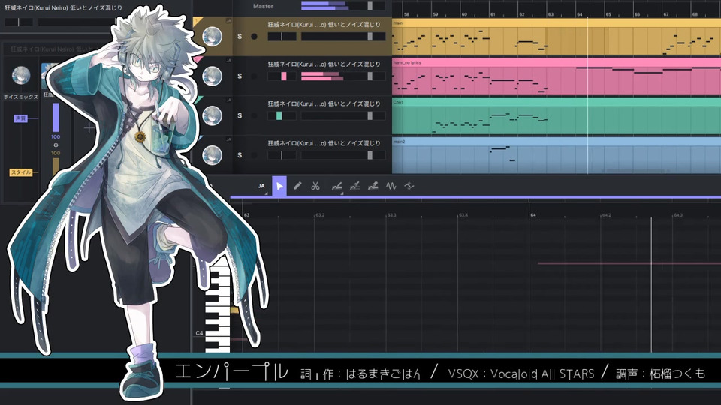Click pan slider of green Cho1 track
This screenshot has width=721, height=405.
[x=282, y=115]
